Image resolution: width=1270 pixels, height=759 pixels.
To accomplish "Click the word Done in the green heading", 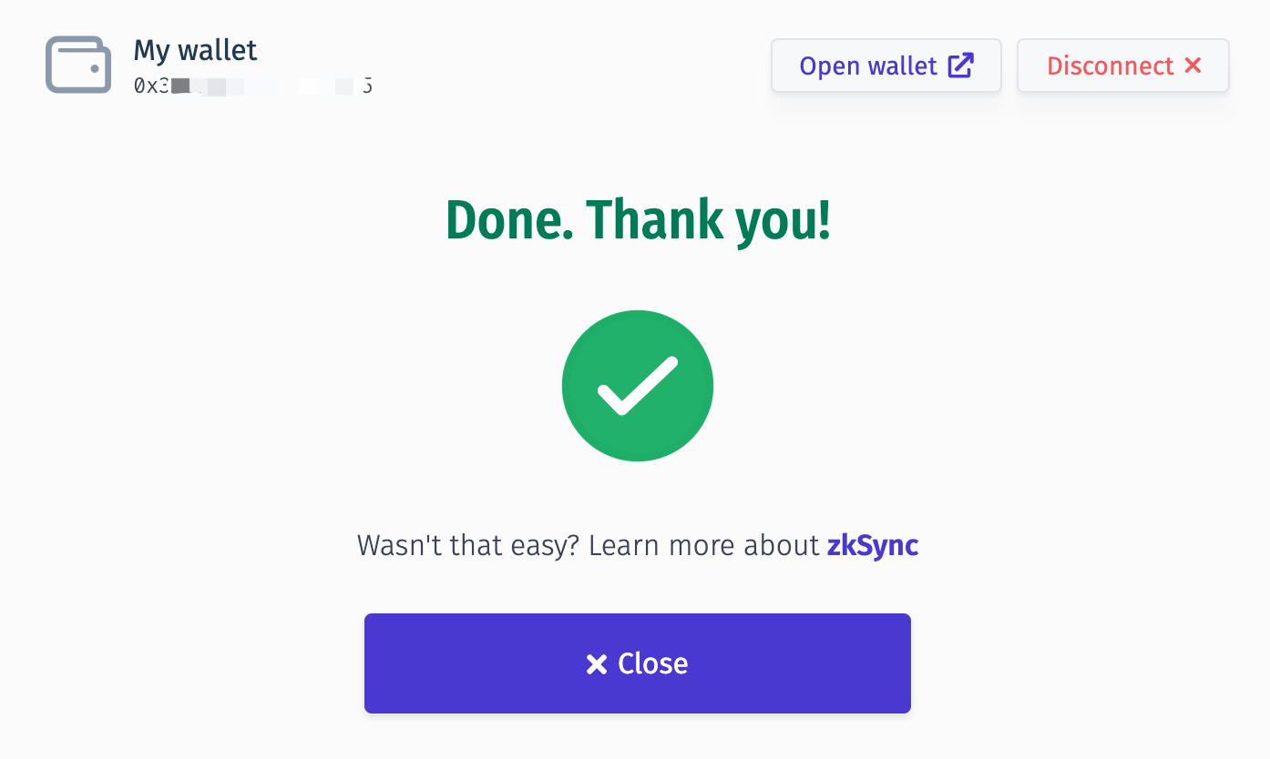I will [x=508, y=220].
